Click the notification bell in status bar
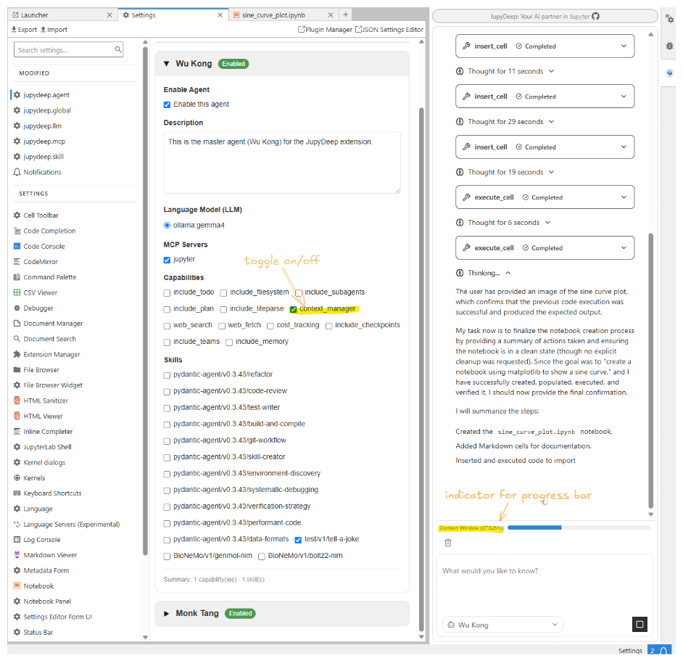Screen dimensions: 683x661 coord(663,651)
